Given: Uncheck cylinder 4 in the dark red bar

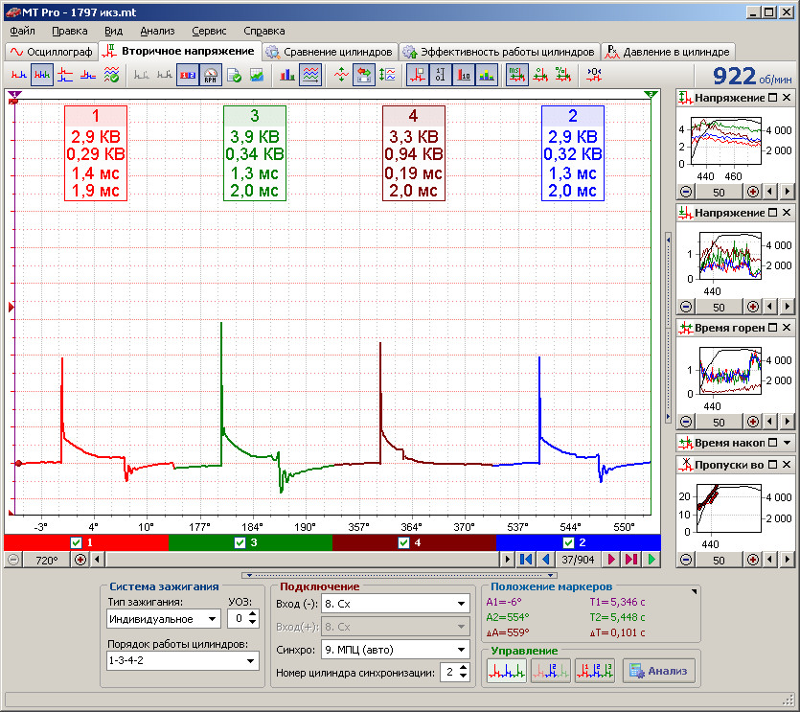Looking at the screenshot, I should [403, 542].
